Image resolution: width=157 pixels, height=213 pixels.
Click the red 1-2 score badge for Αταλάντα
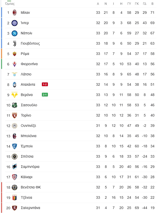[x=45, y=84]
